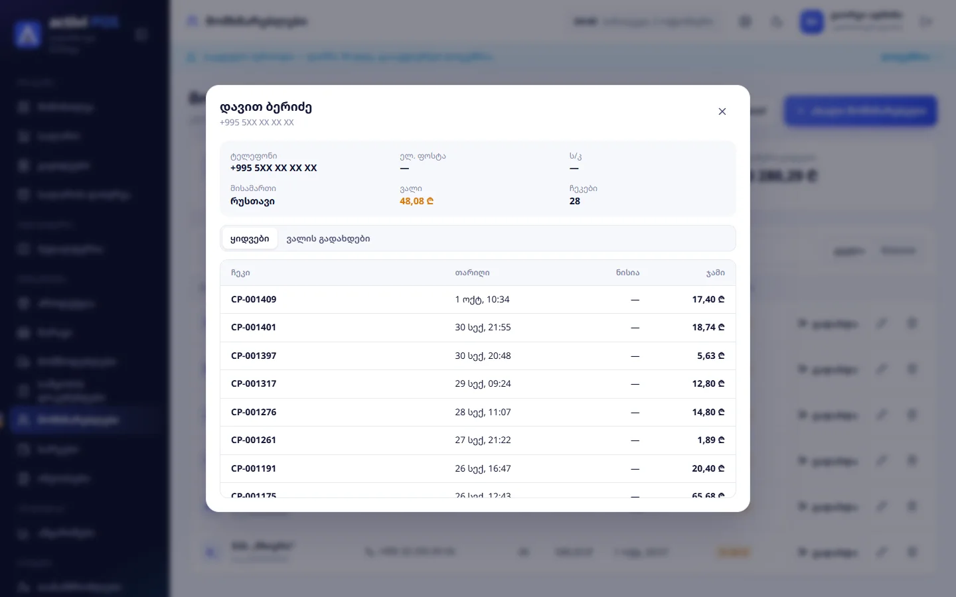The image size is (956, 597).
Task: Click the customer name დავით ბერიძე heading
Action: tap(266, 107)
